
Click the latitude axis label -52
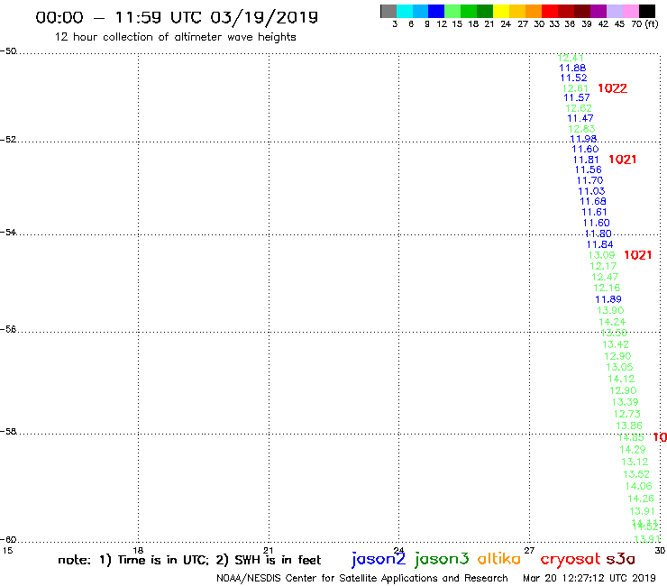tap(8, 140)
